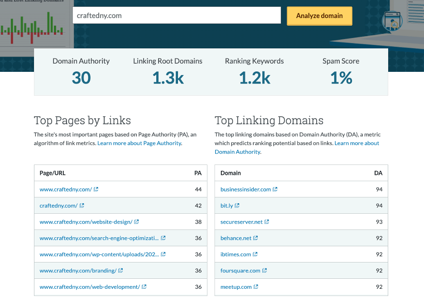Viewport: 424px width, 300px height.
Task: Click external link icon next to bit.ly
Action: point(237,206)
